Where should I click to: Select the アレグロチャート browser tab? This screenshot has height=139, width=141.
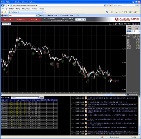coord(25,12)
